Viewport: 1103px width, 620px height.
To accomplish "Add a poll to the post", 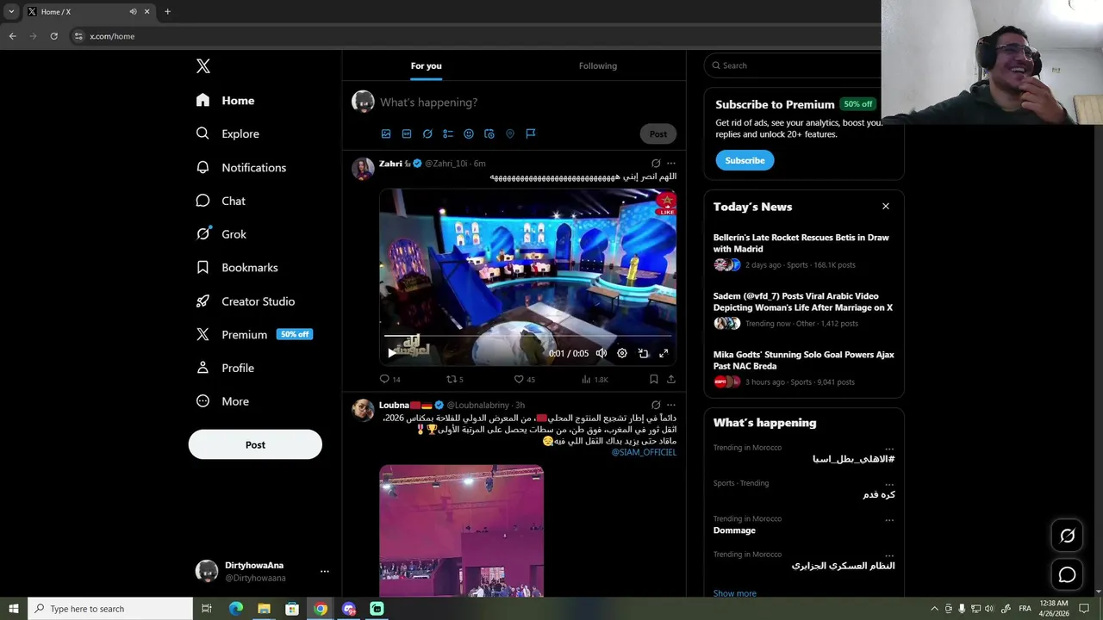I will [x=448, y=133].
